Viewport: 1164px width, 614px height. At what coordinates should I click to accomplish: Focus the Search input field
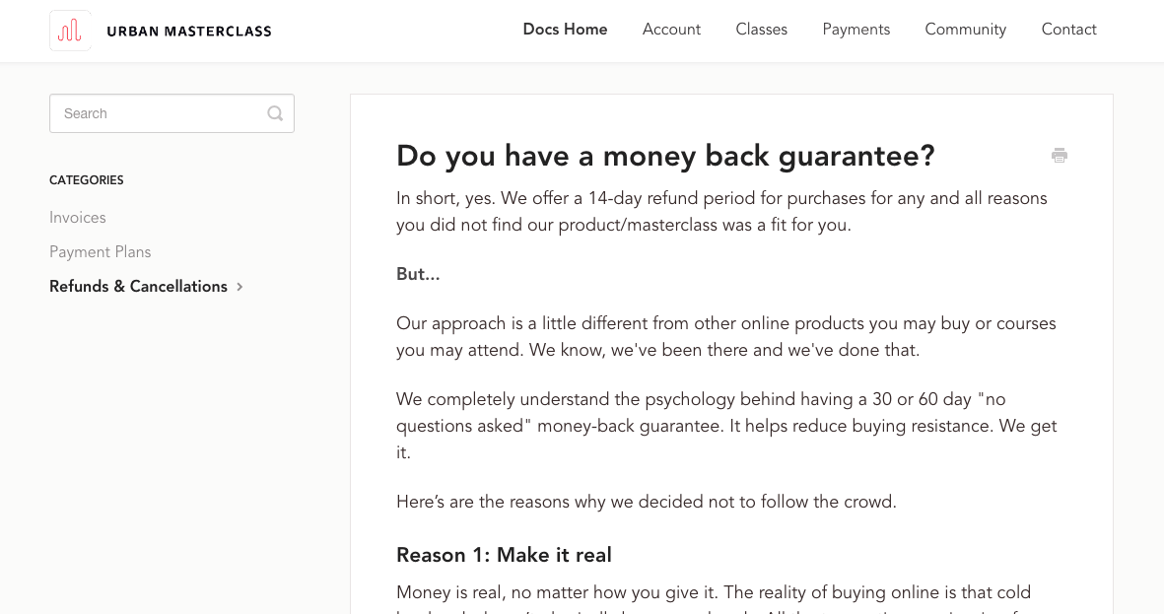[x=158, y=113]
